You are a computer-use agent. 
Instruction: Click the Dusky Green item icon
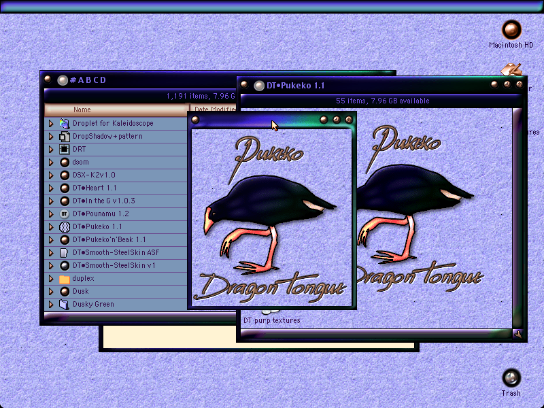tap(64, 304)
